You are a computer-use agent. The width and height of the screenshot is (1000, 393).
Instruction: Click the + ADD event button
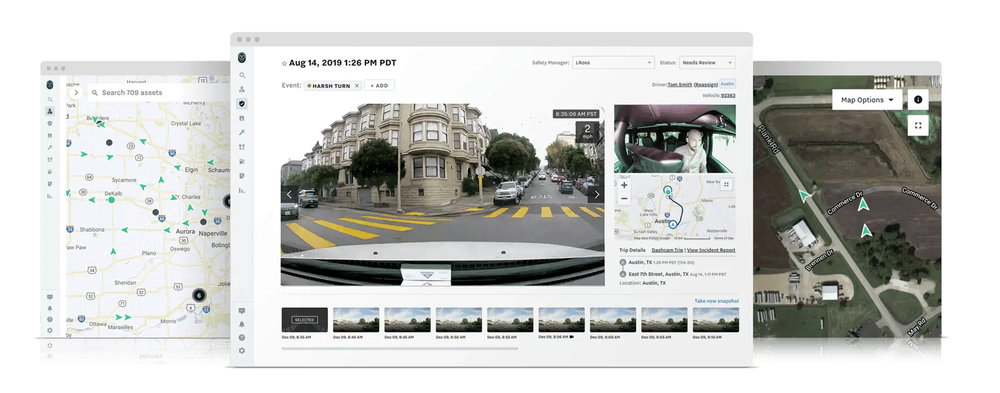[x=379, y=86]
